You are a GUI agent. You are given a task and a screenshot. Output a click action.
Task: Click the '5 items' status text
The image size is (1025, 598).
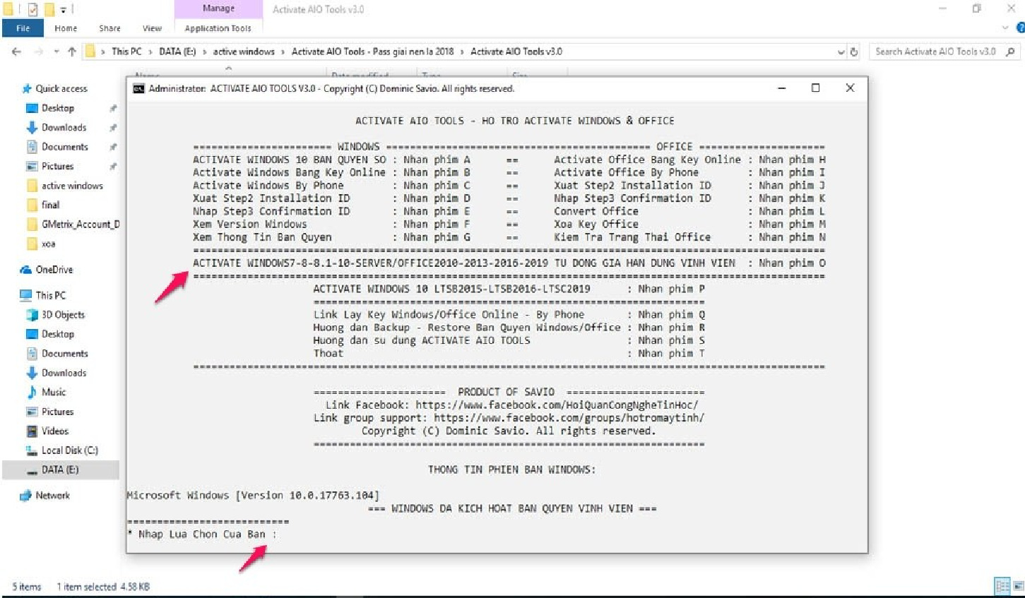[x=27, y=587]
